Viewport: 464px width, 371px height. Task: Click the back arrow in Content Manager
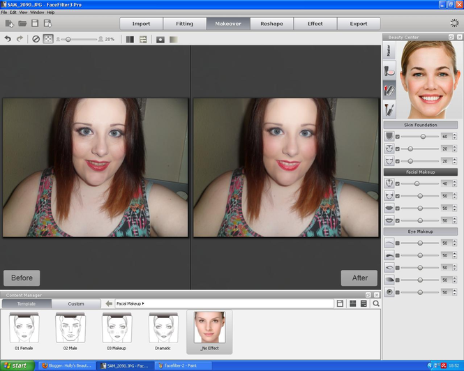tap(109, 304)
